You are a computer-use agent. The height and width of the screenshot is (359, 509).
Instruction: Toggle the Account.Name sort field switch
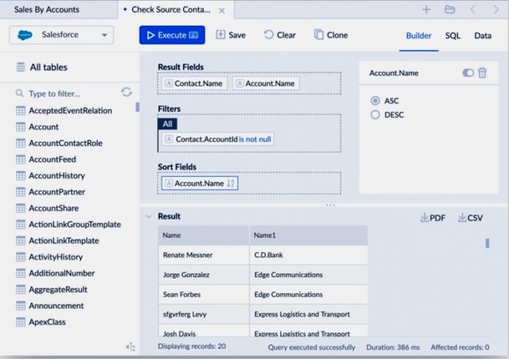tap(468, 72)
